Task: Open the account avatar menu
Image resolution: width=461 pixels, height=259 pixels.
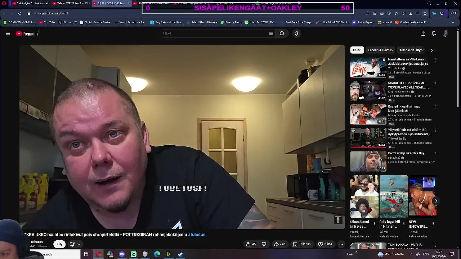Action: pos(446,33)
